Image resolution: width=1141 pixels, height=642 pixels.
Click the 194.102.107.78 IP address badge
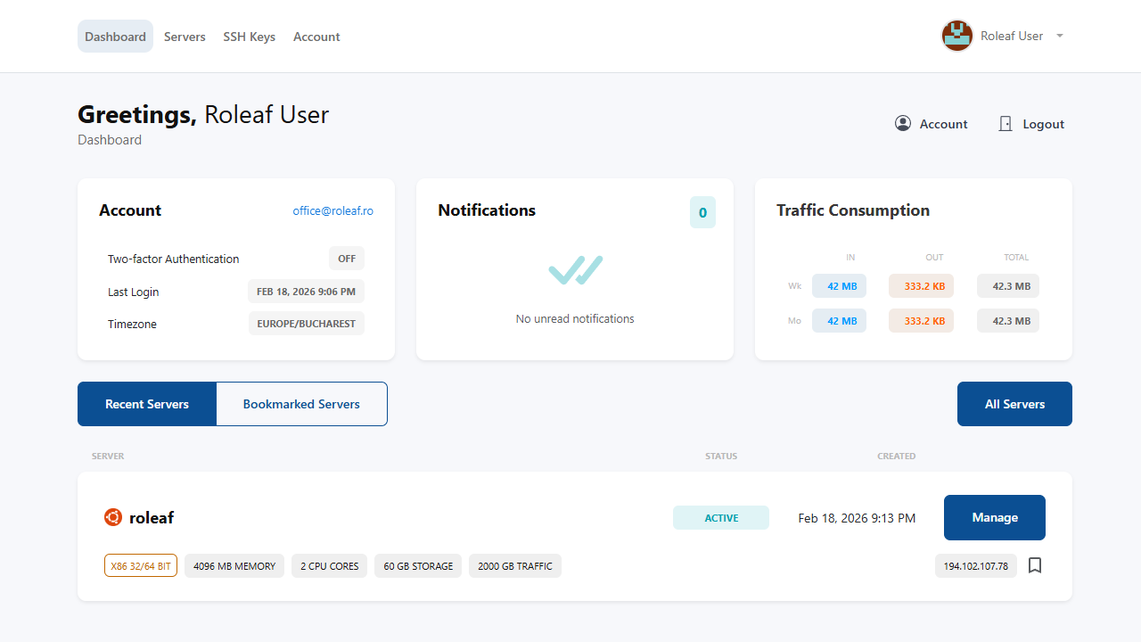(x=975, y=565)
